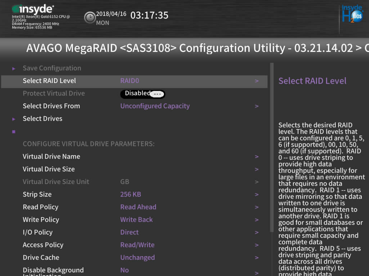Screen dimensions: 369x276
Task: Open the Read Policy options
Action: pyautogui.click(x=138, y=207)
